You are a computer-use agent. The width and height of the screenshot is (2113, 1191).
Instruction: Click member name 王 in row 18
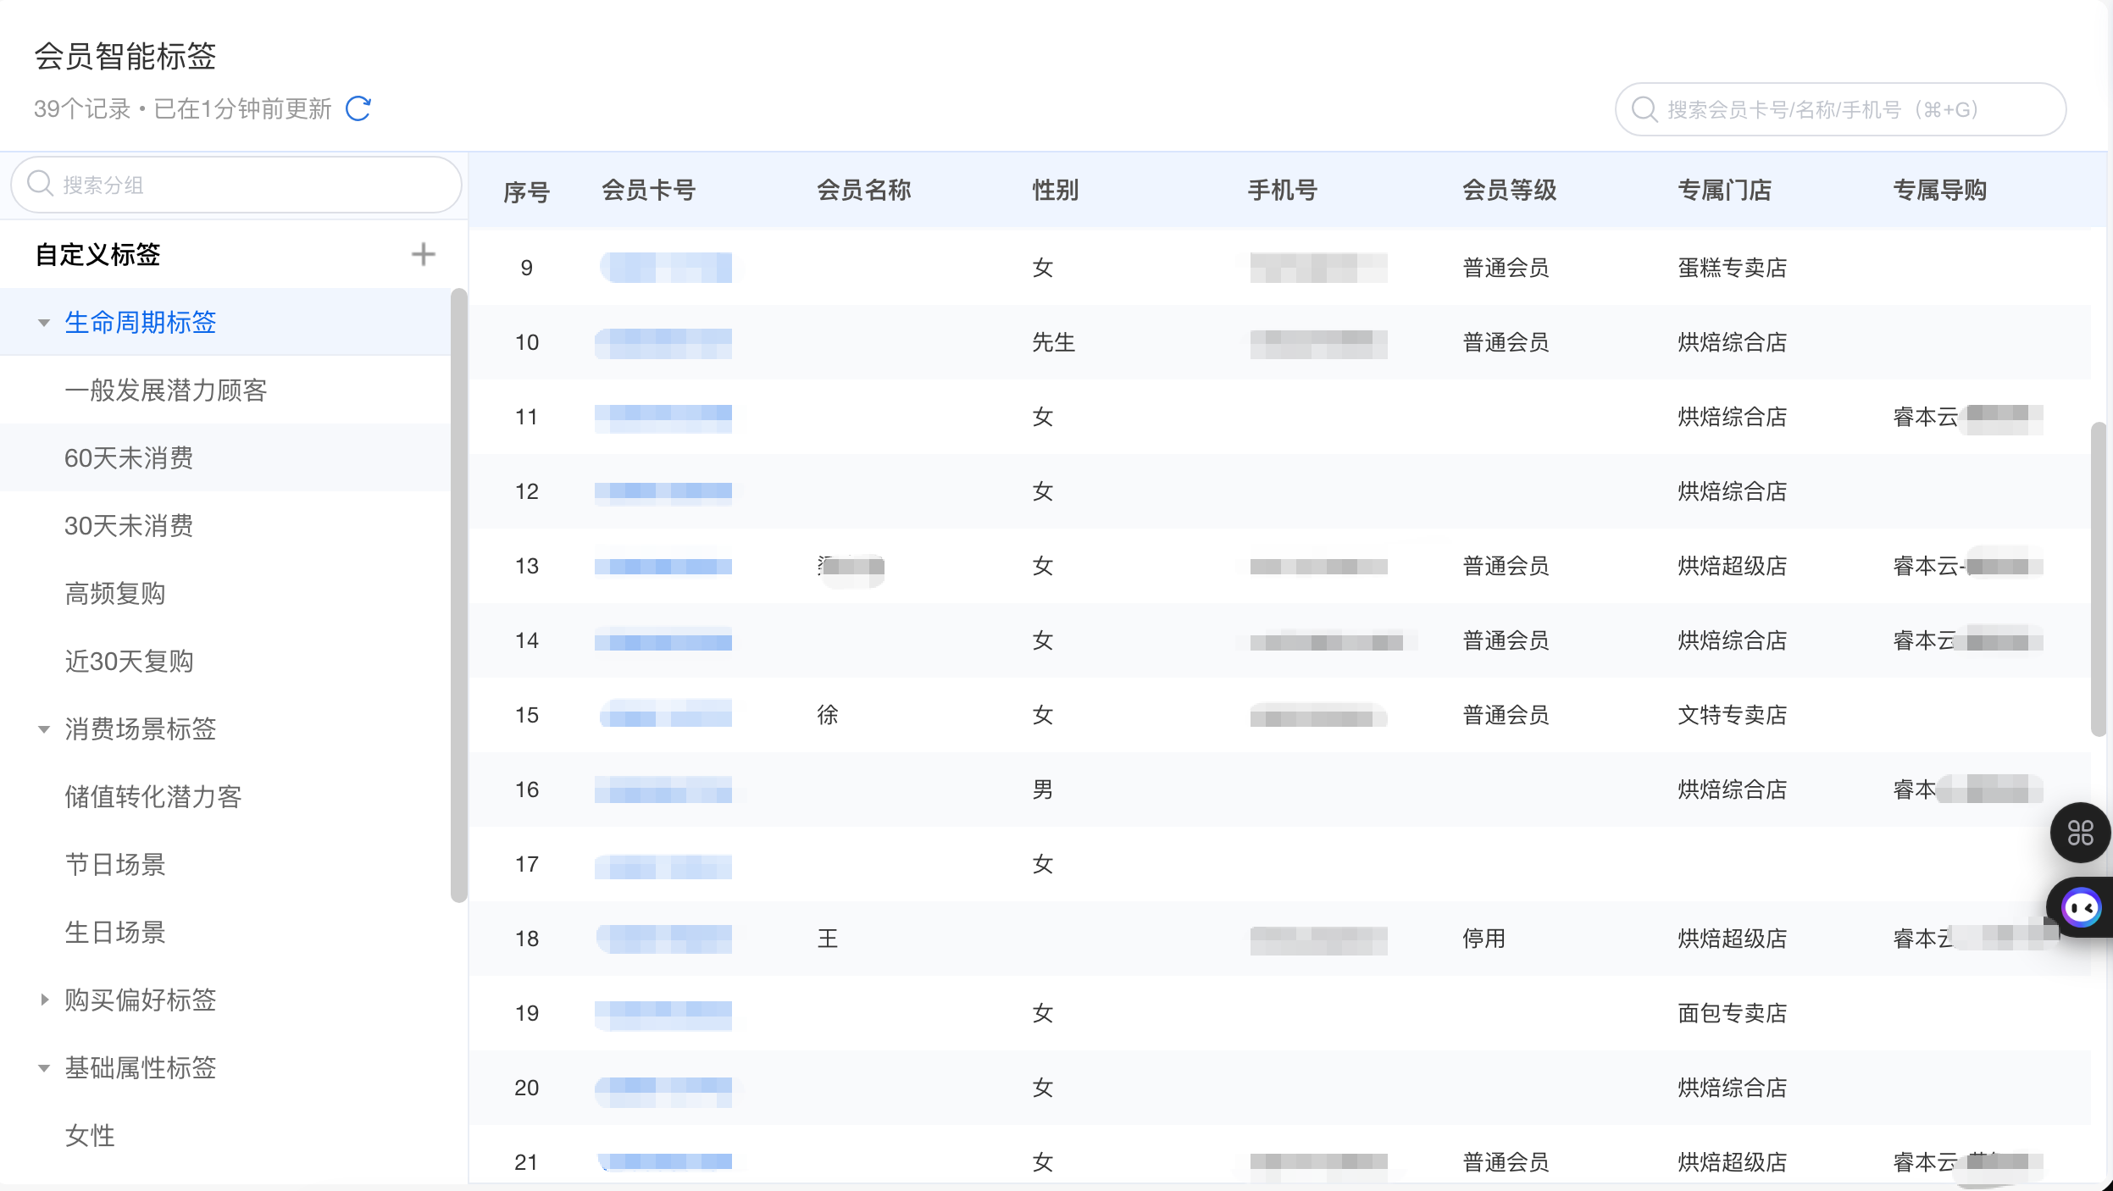tap(828, 939)
